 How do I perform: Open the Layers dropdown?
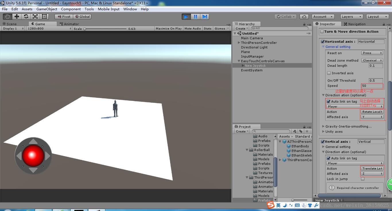point(351,17)
